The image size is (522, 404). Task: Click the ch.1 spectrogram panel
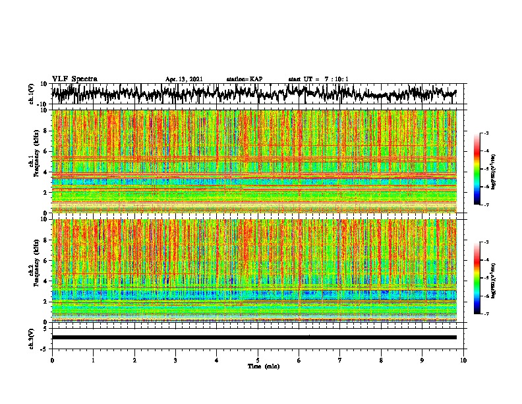pyautogui.click(x=254, y=161)
